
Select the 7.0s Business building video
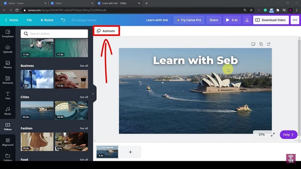[37, 79]
